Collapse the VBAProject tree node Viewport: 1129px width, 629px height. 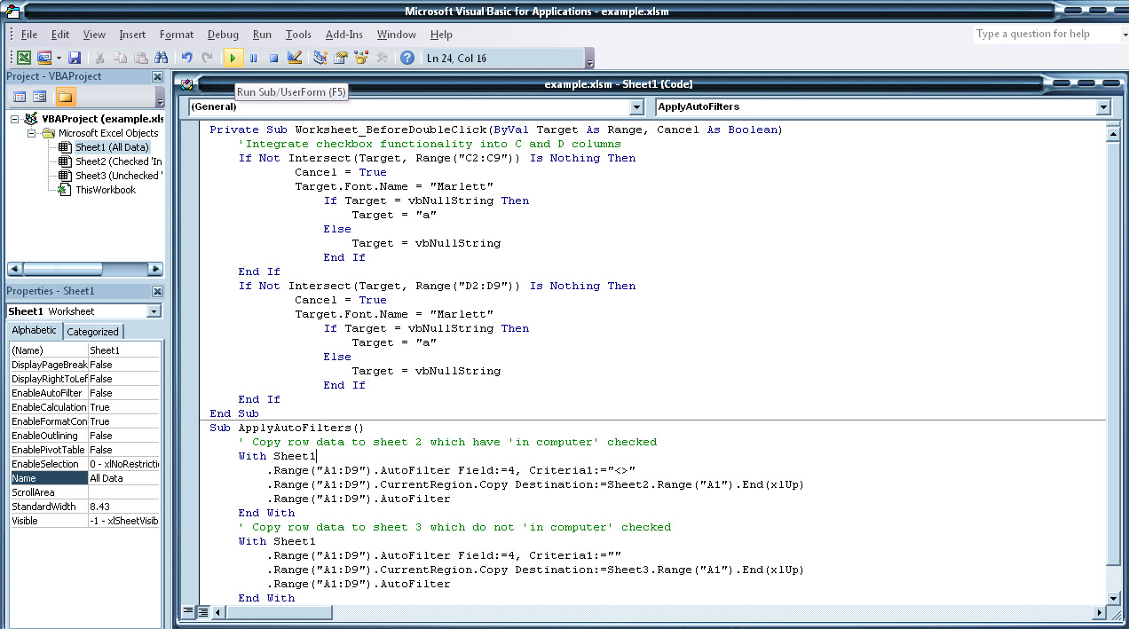15,119
